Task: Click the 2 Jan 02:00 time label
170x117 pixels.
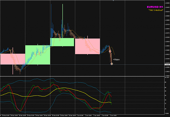Action: click(80, 116)
